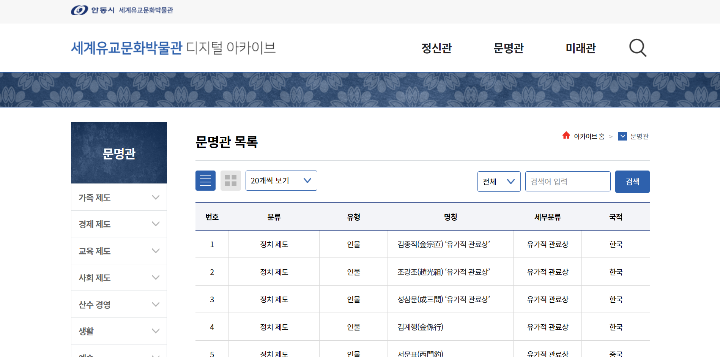Switch to grid thumbnail view
The image size is (720, 357).
[x=230, y=181]
